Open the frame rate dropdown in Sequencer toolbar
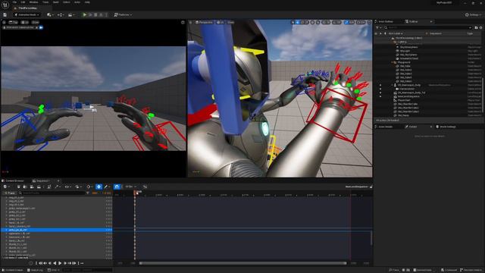 tap(130, 187)
